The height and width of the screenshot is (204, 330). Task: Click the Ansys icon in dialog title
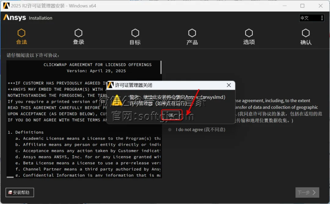click(x=111, y=85)
